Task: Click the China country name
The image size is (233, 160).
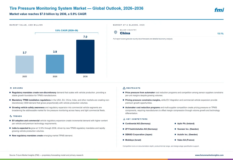Action: (125, 33)
